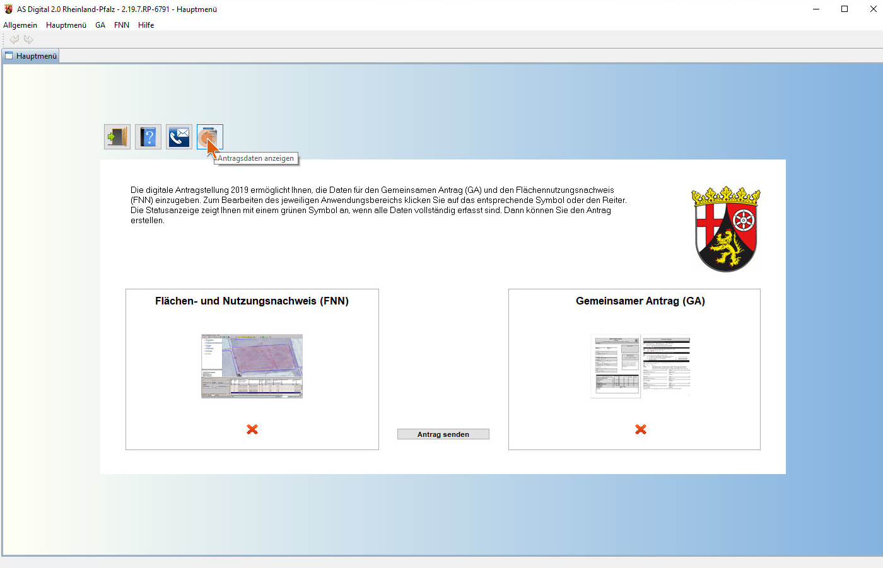The image size is (883, 568).
Task: Click the Gemeinsamer Antrag (GA) heading
Action: click(640, 301)
